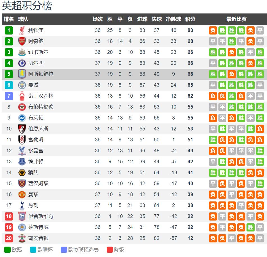Sort by 积分 column header
This screenshot has height=257, width=267.
click(x=190, y=19)
